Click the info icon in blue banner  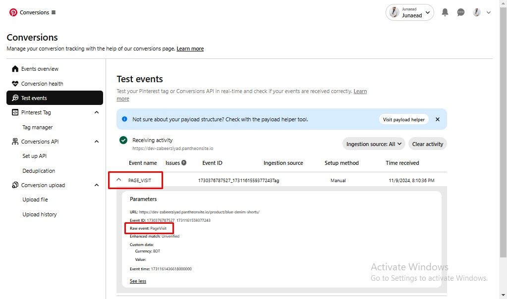[x=124, y=119]
